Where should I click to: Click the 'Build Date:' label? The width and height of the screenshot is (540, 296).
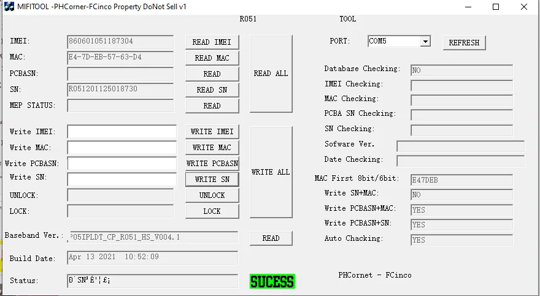coord(33,259)
